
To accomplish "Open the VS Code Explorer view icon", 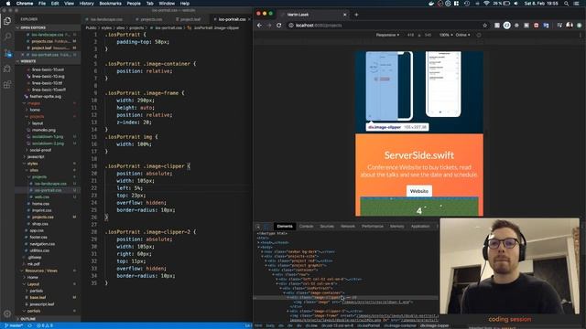I will [x=7, y=21].
